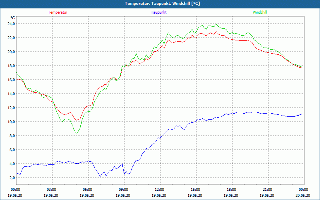Select the 18,0 y-axis value
Image resolution: width=320 pixels, height=200 pixels.
click(x=11, y=66)
